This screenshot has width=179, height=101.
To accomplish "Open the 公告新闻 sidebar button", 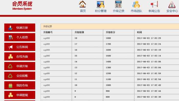I will click(20, 47).
